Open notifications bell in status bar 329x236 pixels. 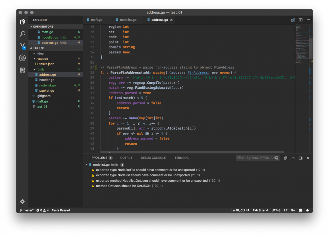[308, 210]
